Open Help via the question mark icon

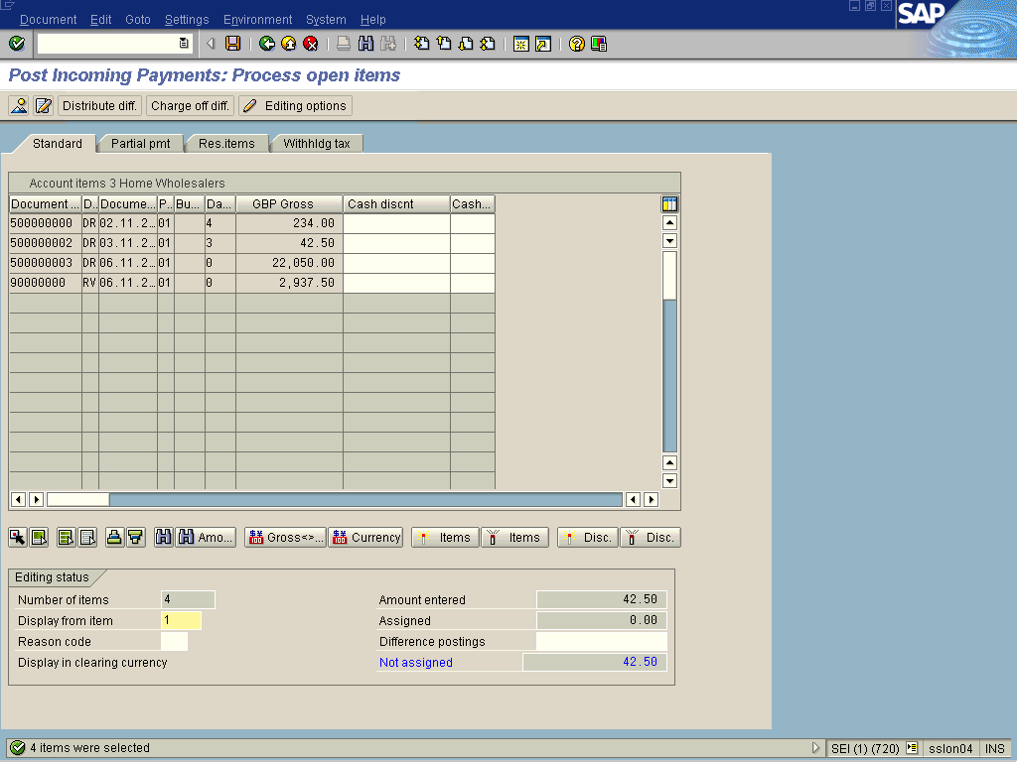pos(576,44)
